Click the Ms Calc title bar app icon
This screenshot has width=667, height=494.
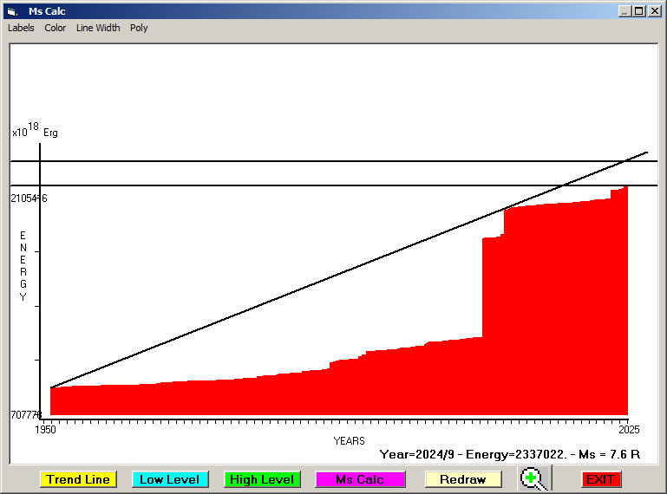tap(12, 11)
